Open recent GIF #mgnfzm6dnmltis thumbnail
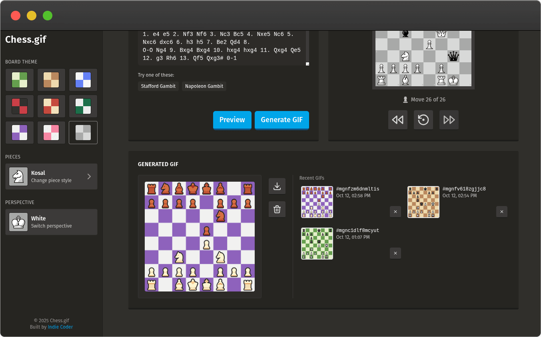This screenshot has height=337, width=541. pyautogui.click(x=317, y=202)
